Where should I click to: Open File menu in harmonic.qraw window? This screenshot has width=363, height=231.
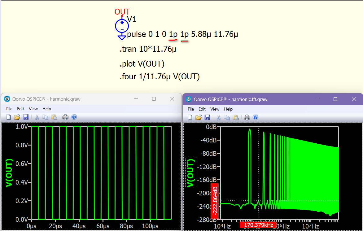pyautogui.click(x=9, y=109)
